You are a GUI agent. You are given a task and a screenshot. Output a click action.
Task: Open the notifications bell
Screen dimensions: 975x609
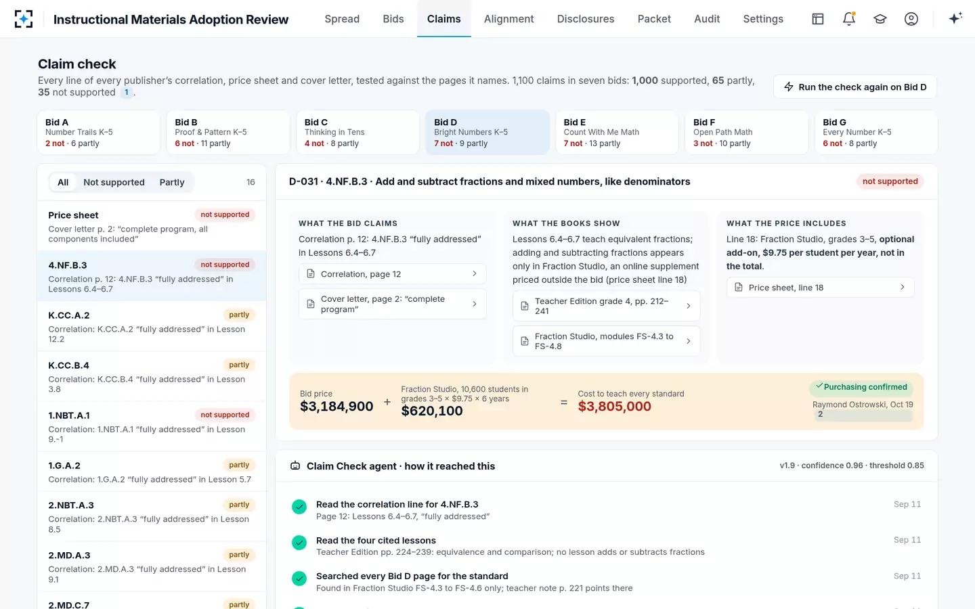point(849,19)
